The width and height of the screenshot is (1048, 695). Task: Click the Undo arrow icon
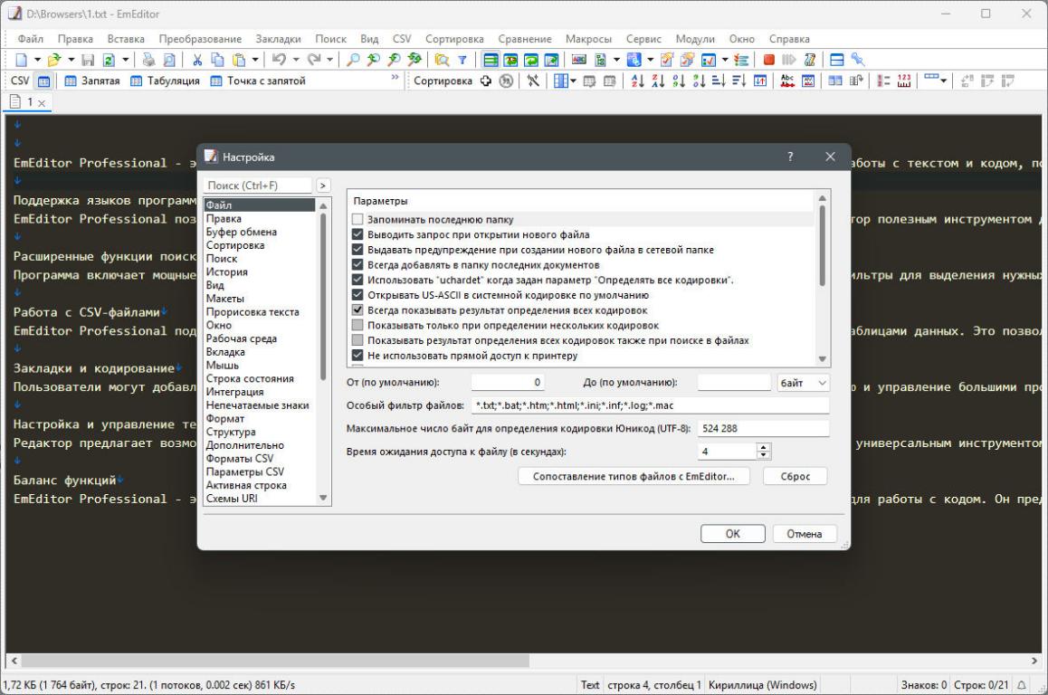click(279, 60)
